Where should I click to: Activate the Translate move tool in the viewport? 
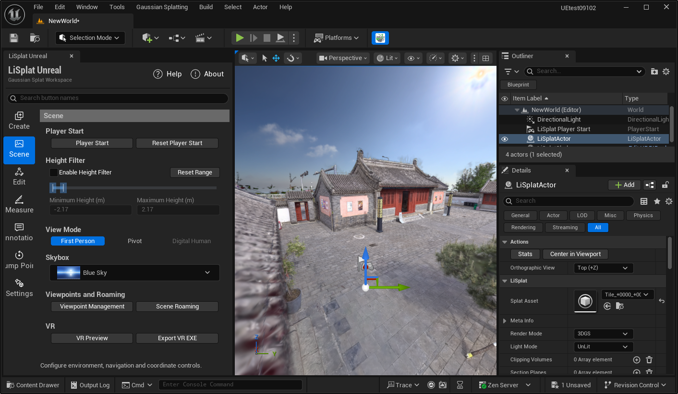pos(276,58)
